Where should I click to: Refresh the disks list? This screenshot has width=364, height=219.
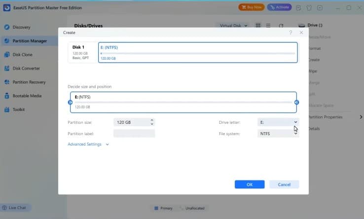coord(281,26)
